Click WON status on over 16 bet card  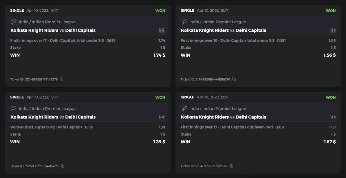point(331,11)
